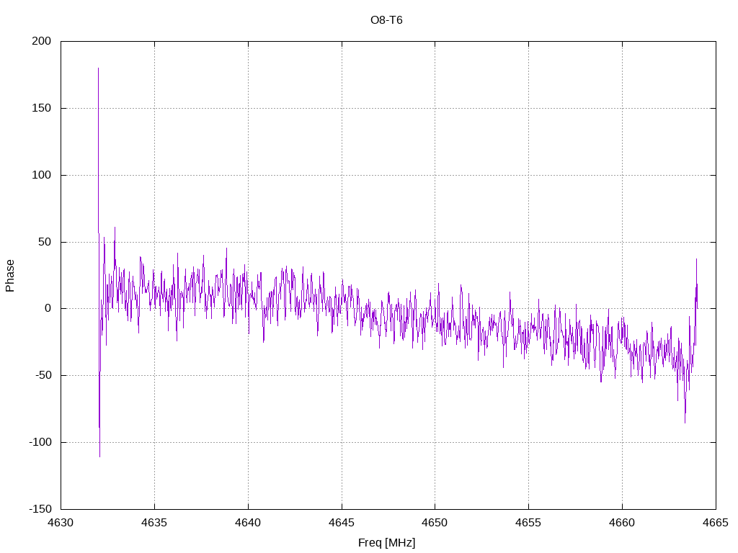Click the y-axis tick label 100
738x553 pixels.
point(41,175)
